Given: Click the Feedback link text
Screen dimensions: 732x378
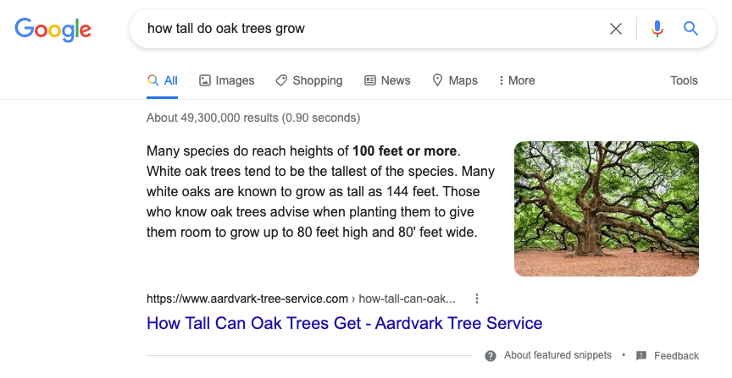Looking at the screenshot, I should point(676,356).
